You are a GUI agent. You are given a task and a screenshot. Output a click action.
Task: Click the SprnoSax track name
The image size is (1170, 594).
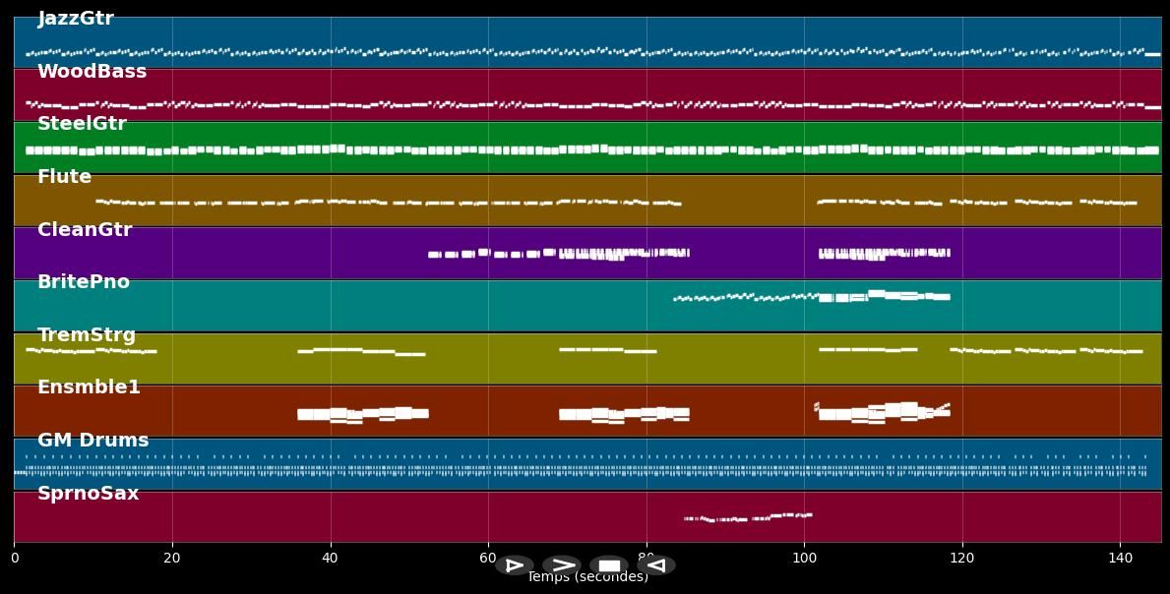click(x=88, y=494)
